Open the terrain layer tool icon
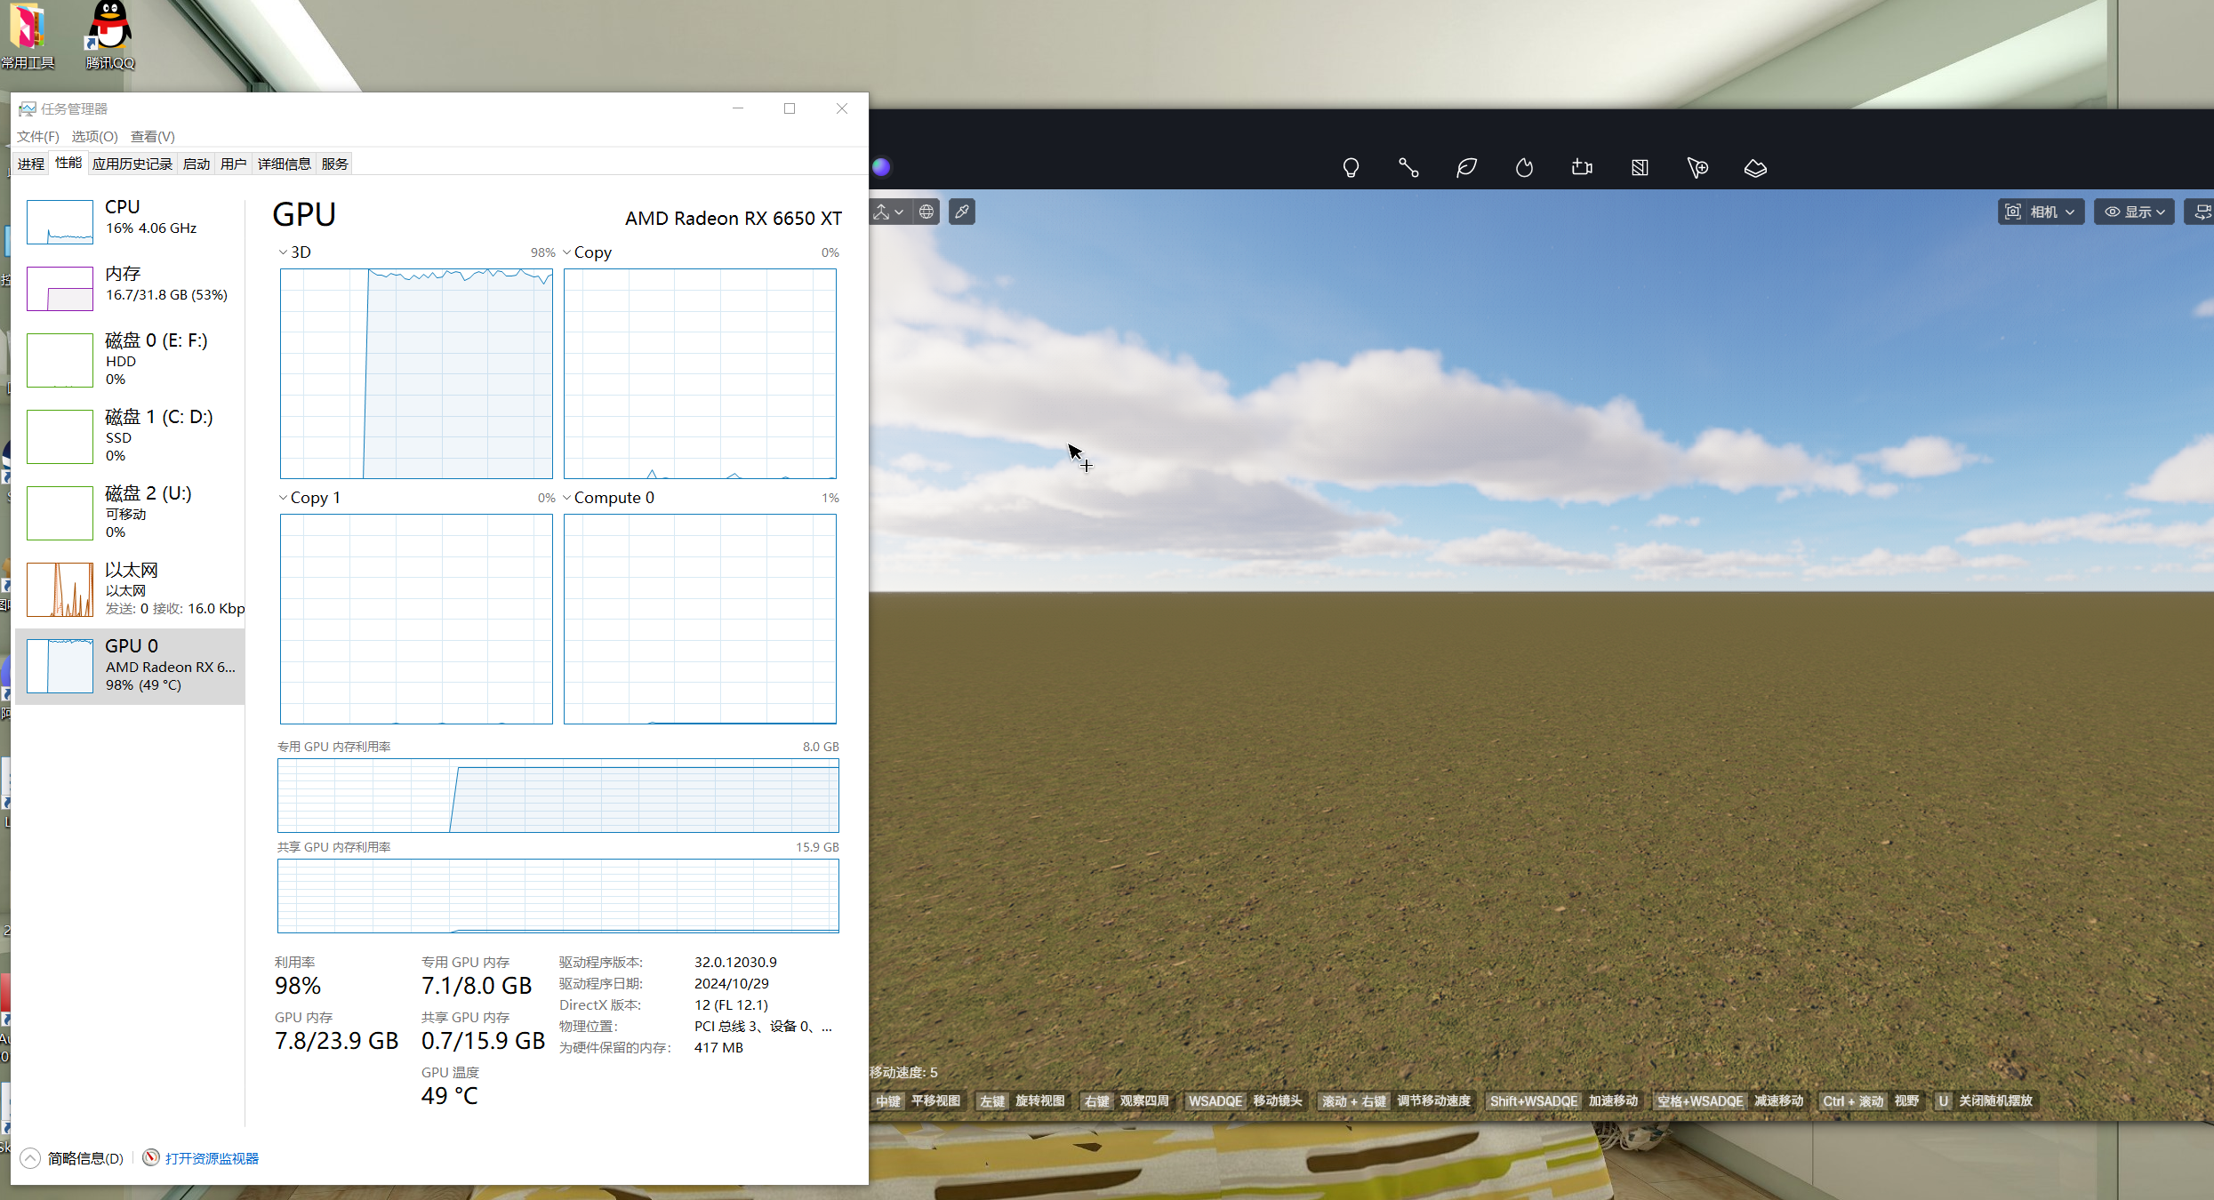This screenshot has height=1200, width=2214. [x=1755, y=168]
